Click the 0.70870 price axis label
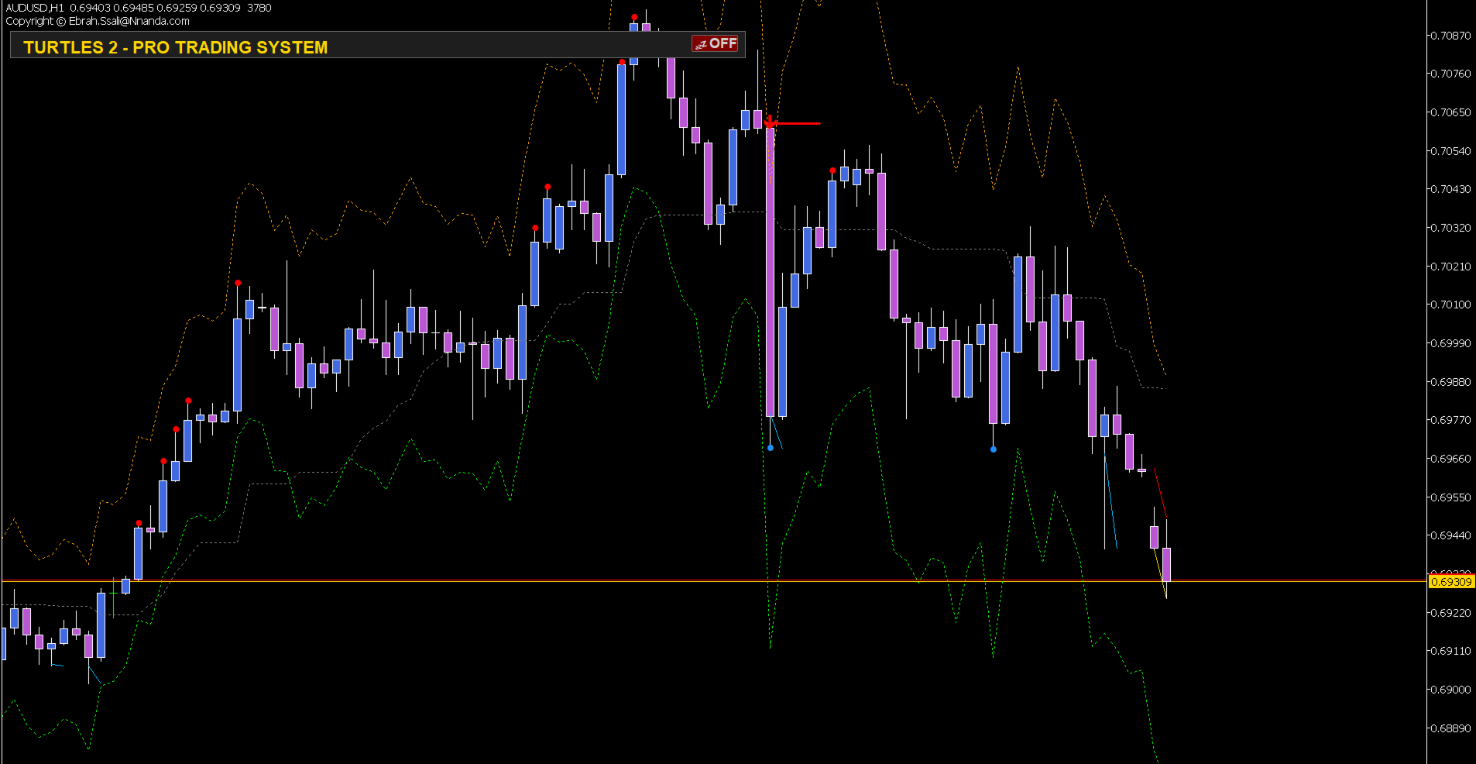Image resolution: width=1476 pixels, height=764 pixels. 1450,36
